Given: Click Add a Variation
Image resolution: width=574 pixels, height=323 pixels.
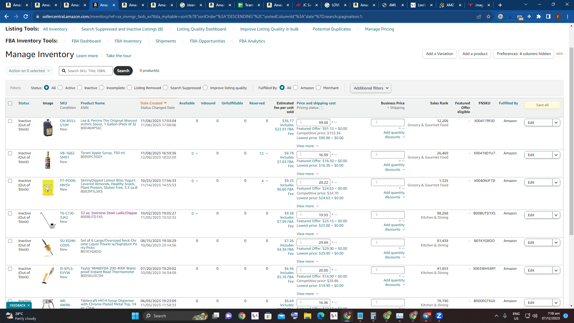Looking at the screenshot, I should point(439,54).
